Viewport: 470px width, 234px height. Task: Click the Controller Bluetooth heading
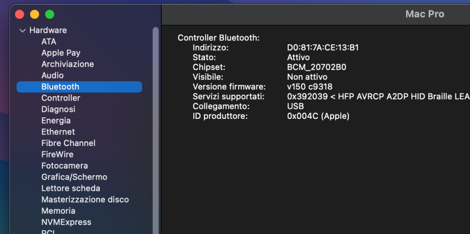point(219,38)
